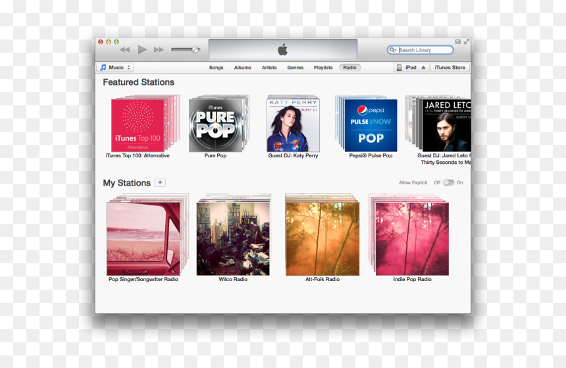Screen dimensions: 566x368
Task: Open the search magnifier options
Action: tap(392, 50)
